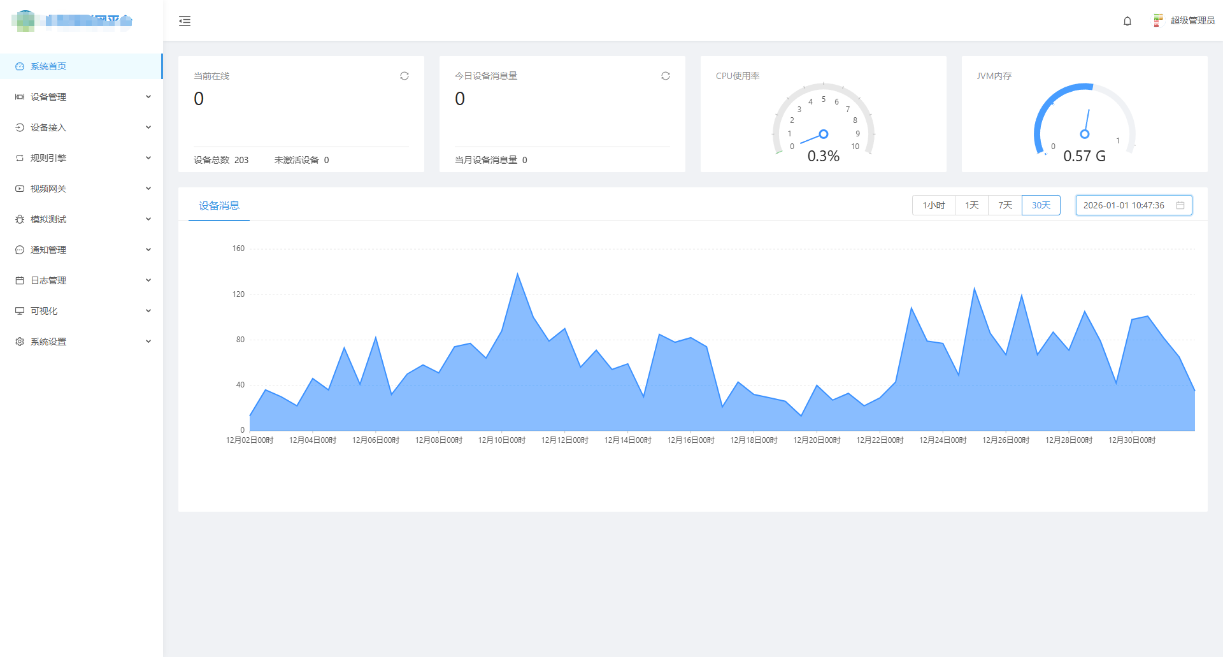Click the 系统设置 gear icon

20,342
